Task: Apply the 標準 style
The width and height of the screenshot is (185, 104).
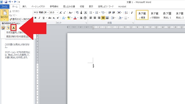Action: tap(142, 15)
